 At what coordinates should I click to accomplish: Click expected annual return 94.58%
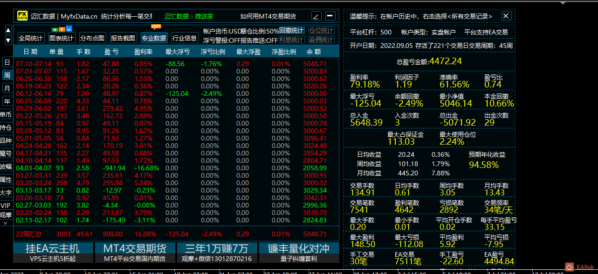click(x=484, y=165)
